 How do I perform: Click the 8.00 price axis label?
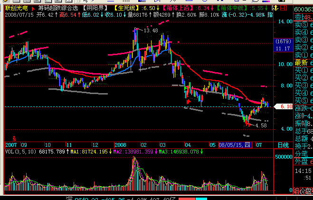(x=287, y=86)
